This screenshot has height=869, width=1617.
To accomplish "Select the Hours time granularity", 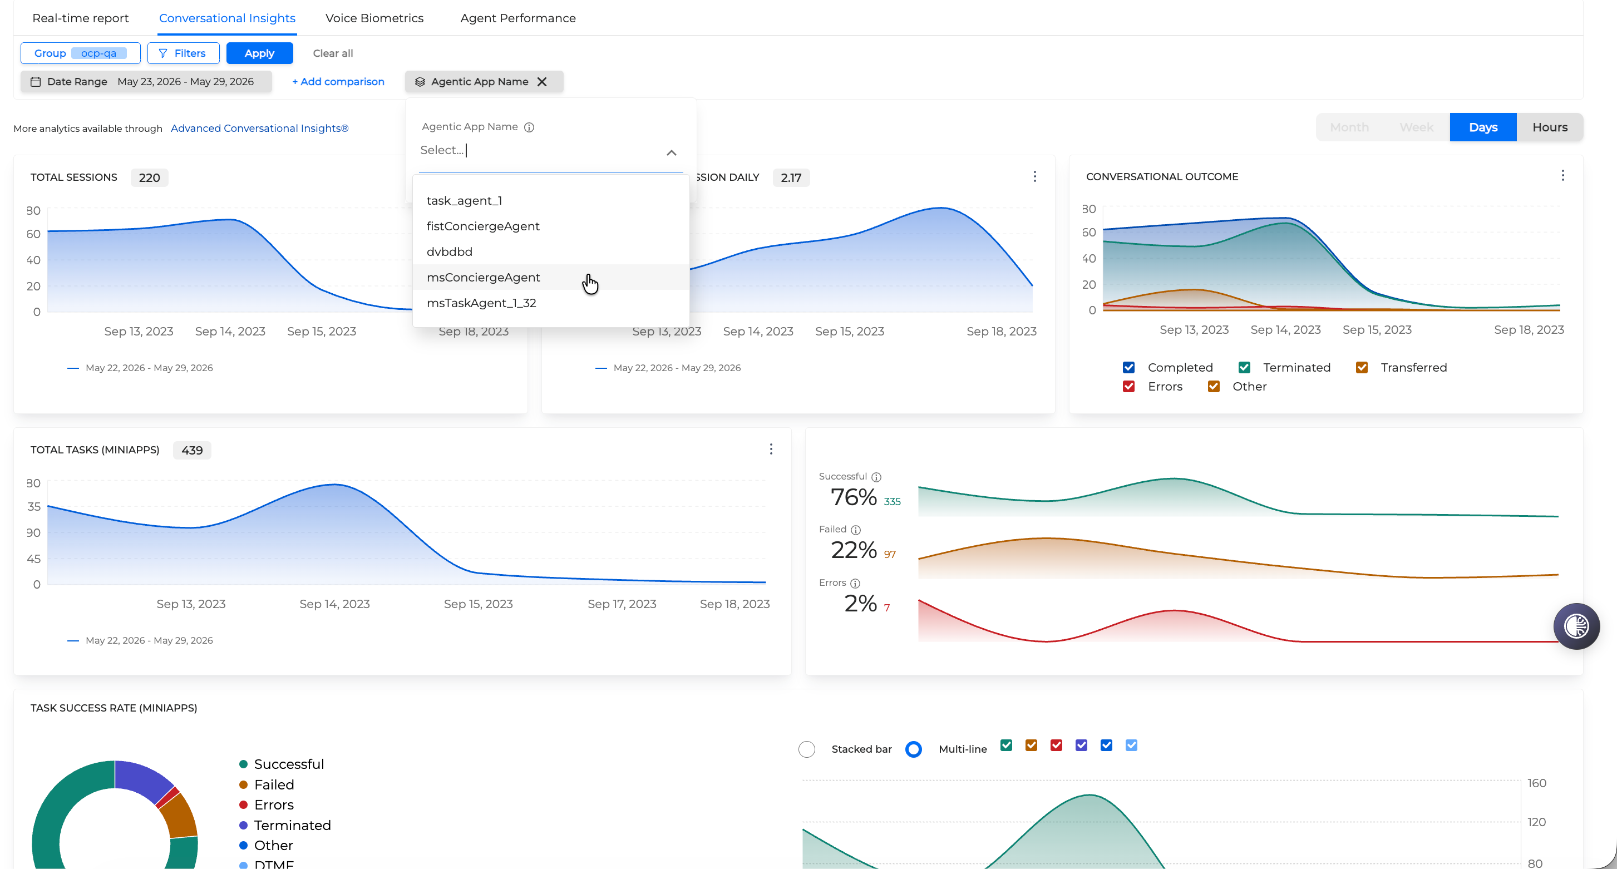I will (1550, 127).
